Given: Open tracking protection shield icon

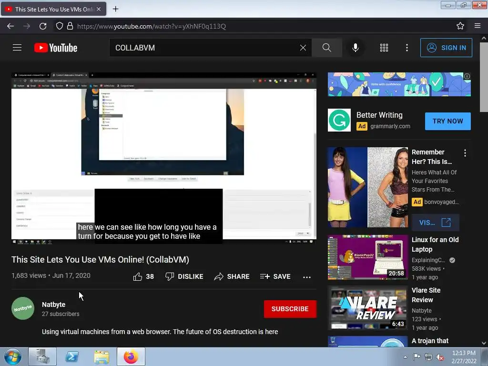Looking at the screenshot, I should pyautogui.click(x=59, y=26).
